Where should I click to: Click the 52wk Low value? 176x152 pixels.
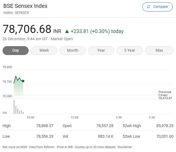point(165,137)
